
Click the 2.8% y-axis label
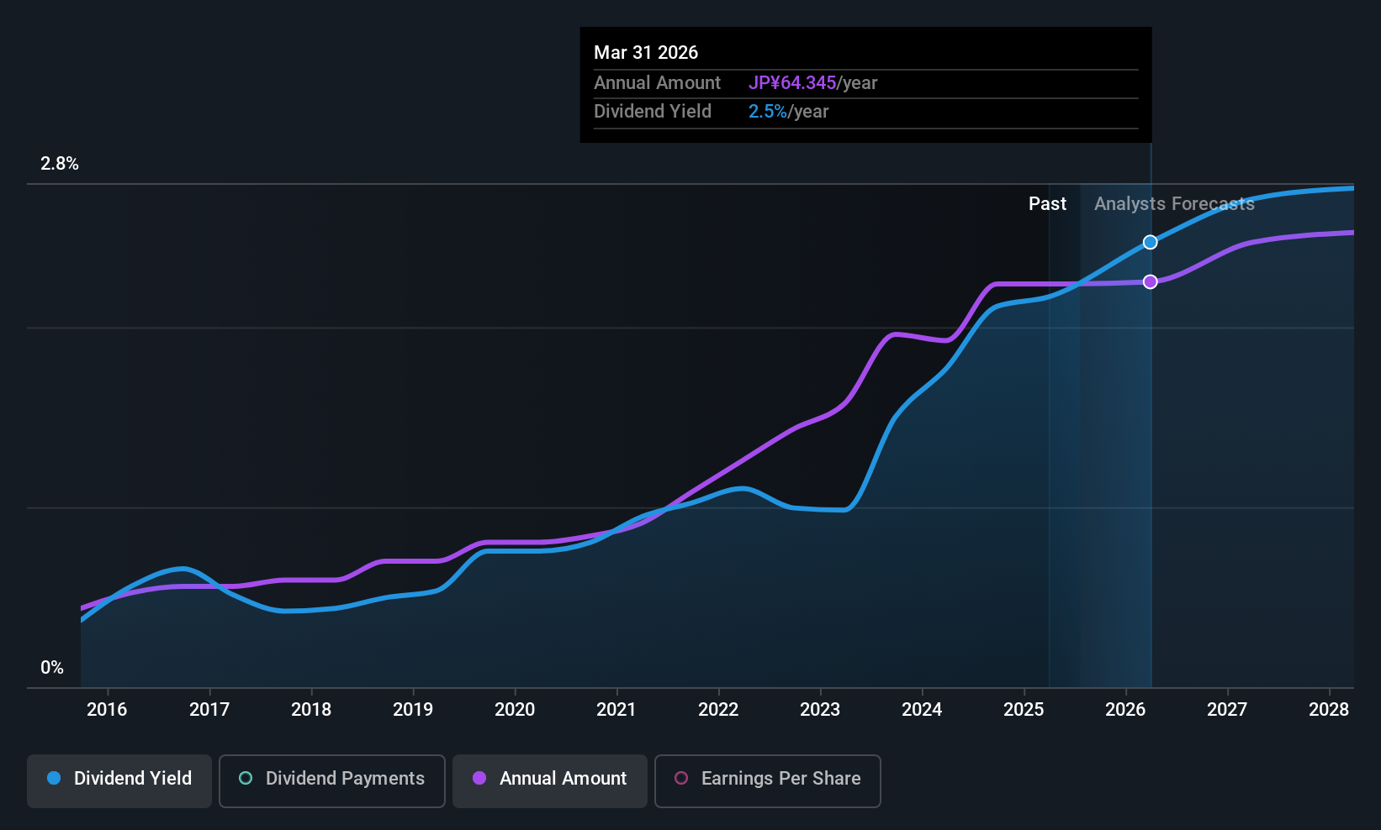60,164
